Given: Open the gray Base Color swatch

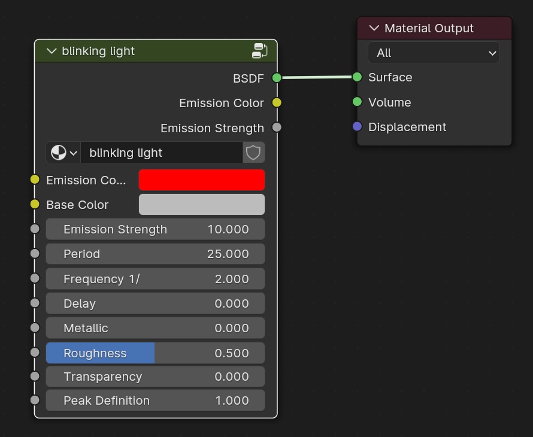Looking at the screenshot, I should [x=202, y=205].
